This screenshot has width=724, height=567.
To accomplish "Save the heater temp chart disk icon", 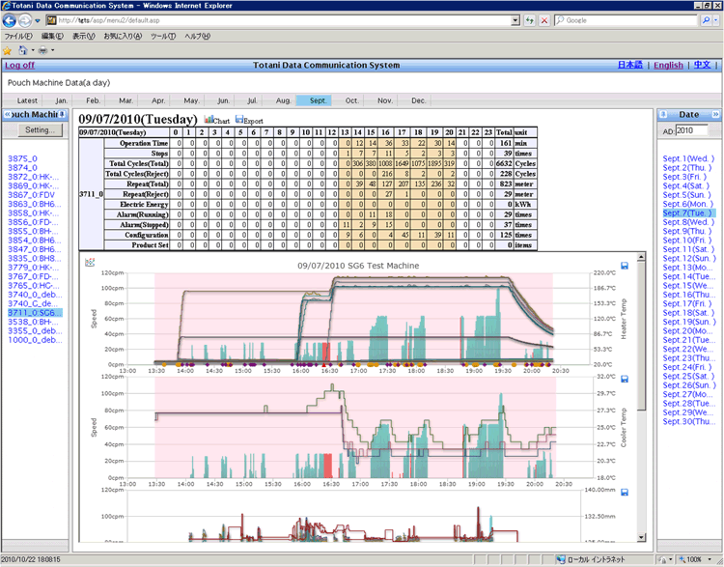I will pos(625,266).
